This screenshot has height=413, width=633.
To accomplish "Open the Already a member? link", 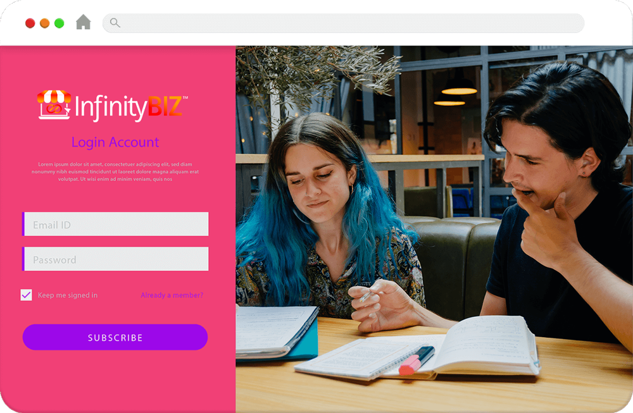I will tap(172, 295).
